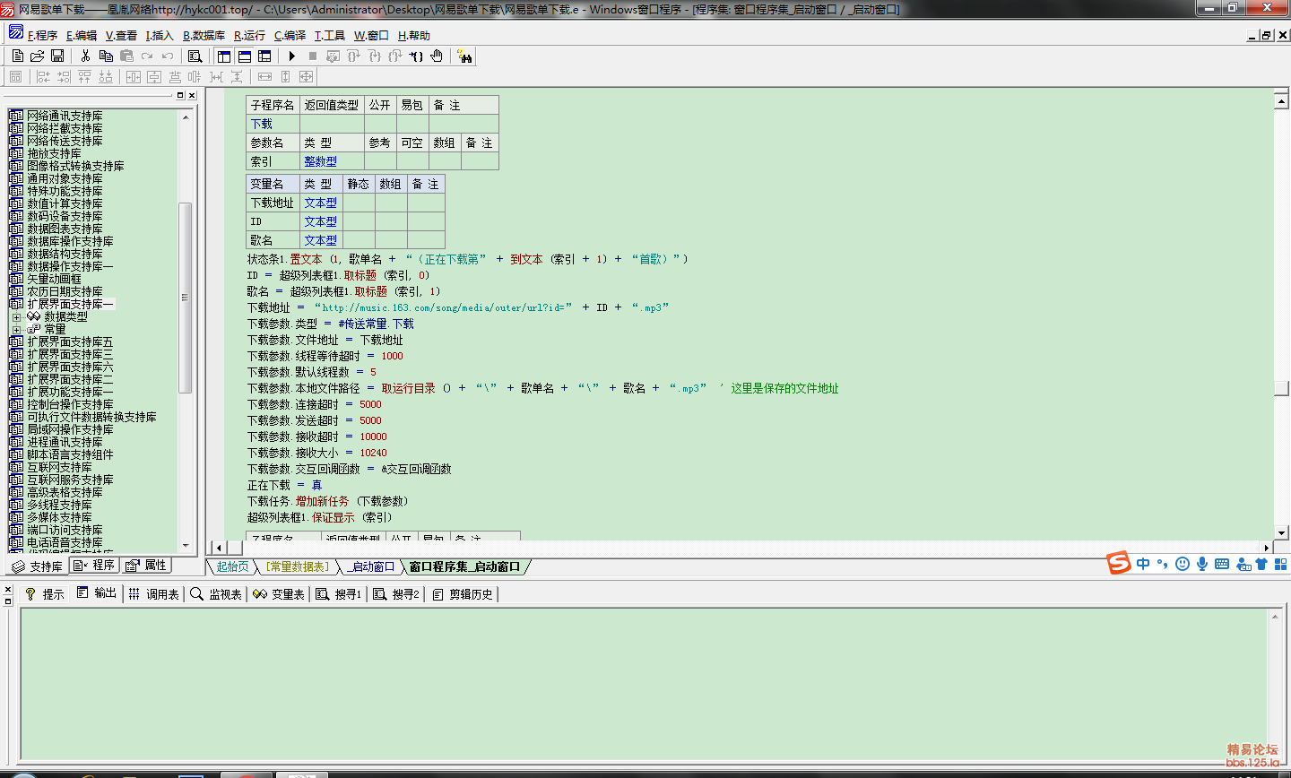
Task: Select 互联网支持库 in library tree
Action: pyautogui.click(x=59, y=467)
